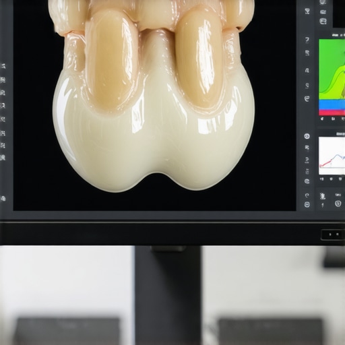Click the monitor bezel power button
This screenshot has height=345, width=345.
333,234
